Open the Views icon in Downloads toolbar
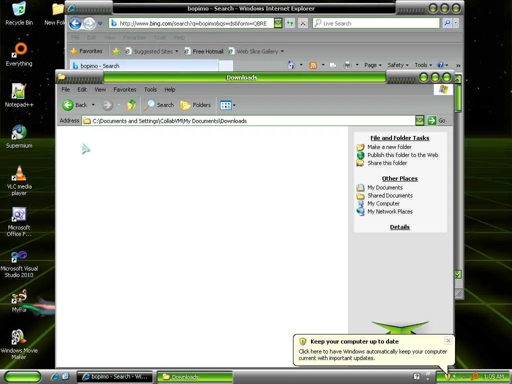This screenshot has height=384, width=512. pos(225,105)
